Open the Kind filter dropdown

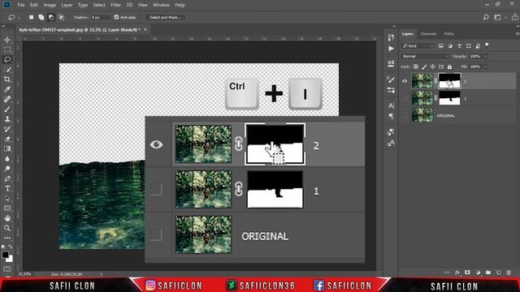(418, 45)
